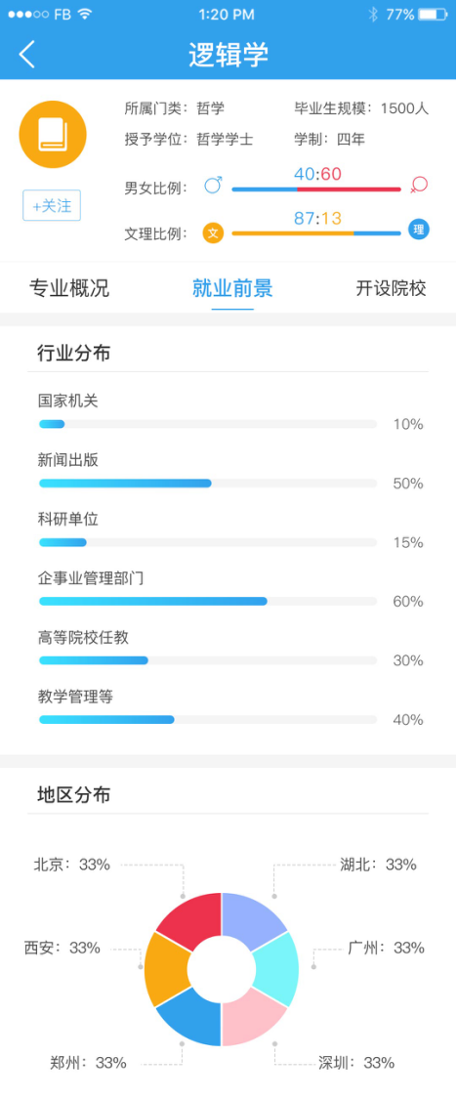Click the 新闻出版 50% progress bar
The height and width of the screenshot is (1099, 457).
click(207, 483)
